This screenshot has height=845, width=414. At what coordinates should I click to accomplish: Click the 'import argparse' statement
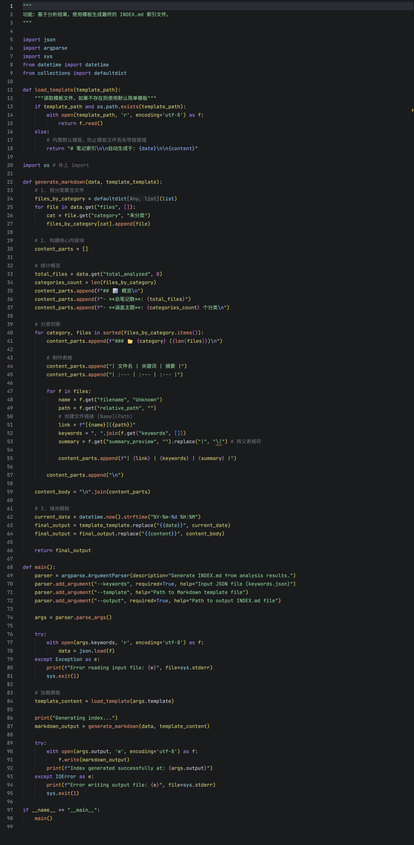click(x=45, y=48)
